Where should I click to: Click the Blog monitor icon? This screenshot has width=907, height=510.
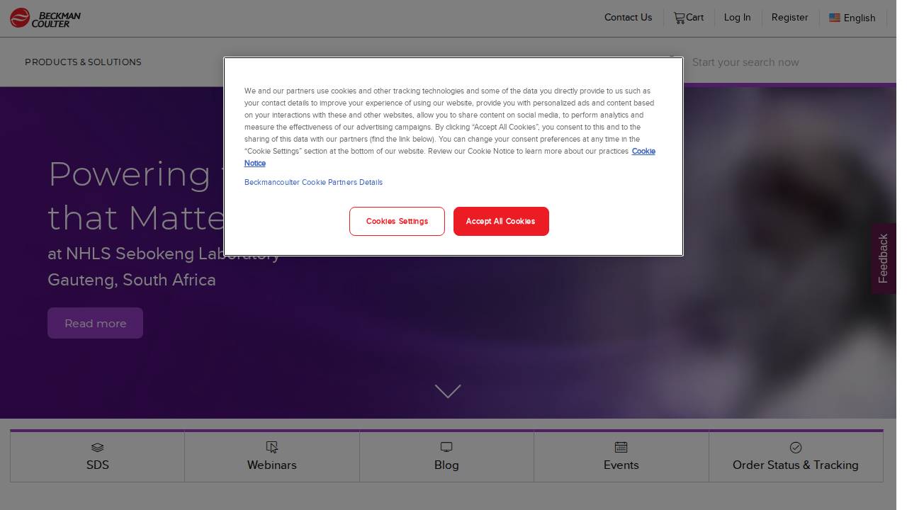pos(446,447)
